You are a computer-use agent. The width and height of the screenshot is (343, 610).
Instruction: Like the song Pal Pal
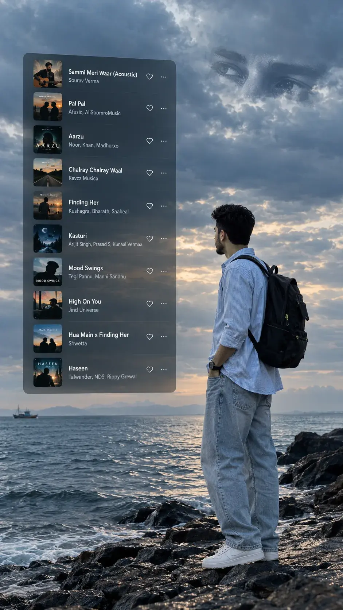pyautogui.click(x=149, y=108)
